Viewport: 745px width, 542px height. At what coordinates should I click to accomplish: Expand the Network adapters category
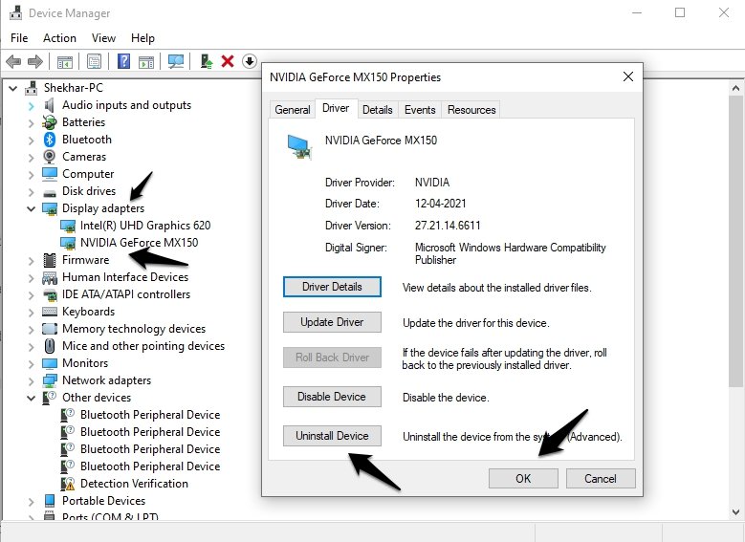click(31, 381)
